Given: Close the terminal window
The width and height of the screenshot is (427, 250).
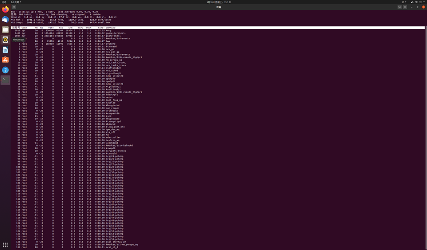Looking at the screenshot, I should [x=423, y=7].
